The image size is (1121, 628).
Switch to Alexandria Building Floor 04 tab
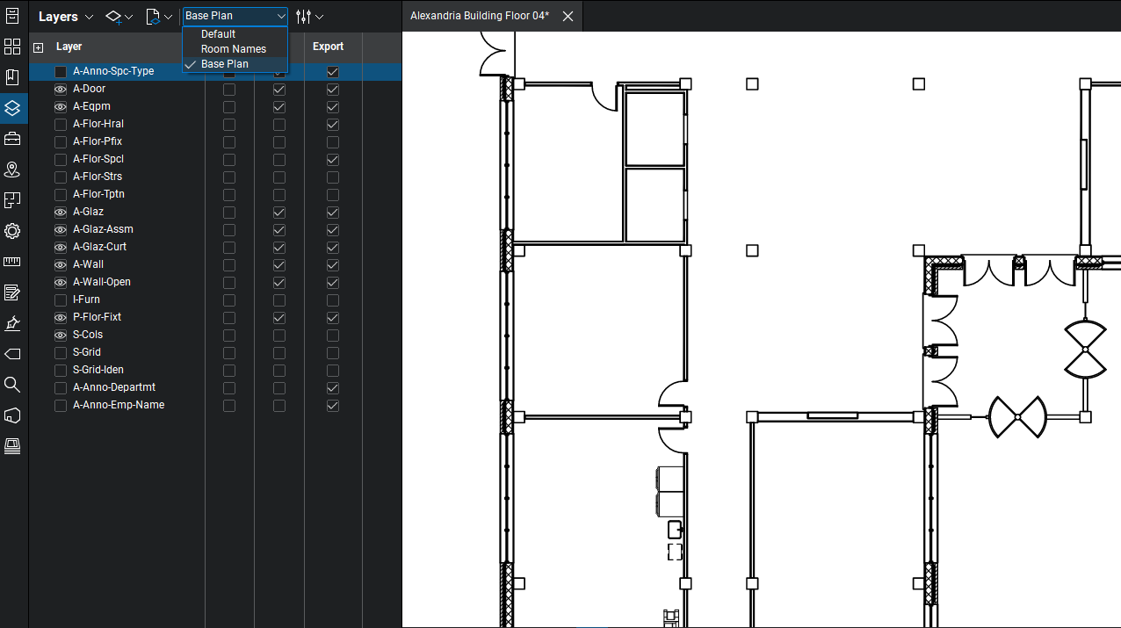[x=480, y=16]
